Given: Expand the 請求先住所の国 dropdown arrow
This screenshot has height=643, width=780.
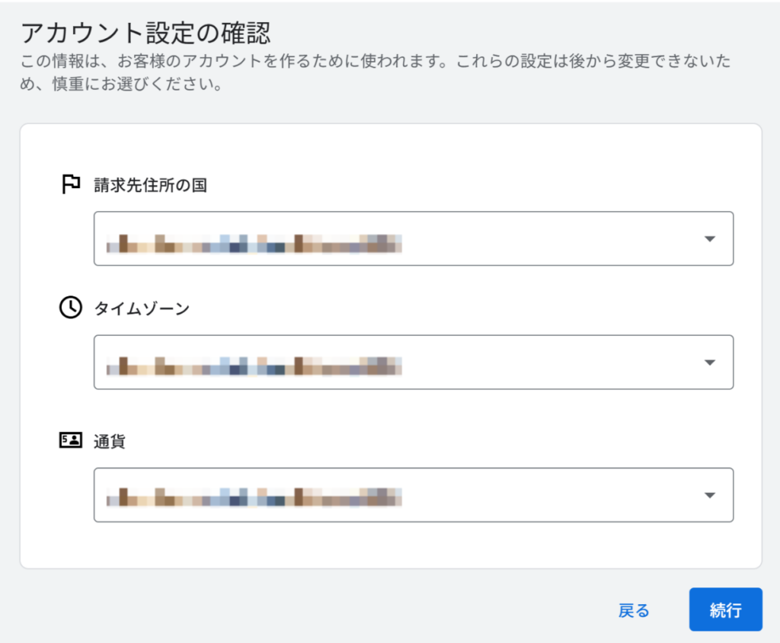Looking at the screenshot, I should 709,238.
